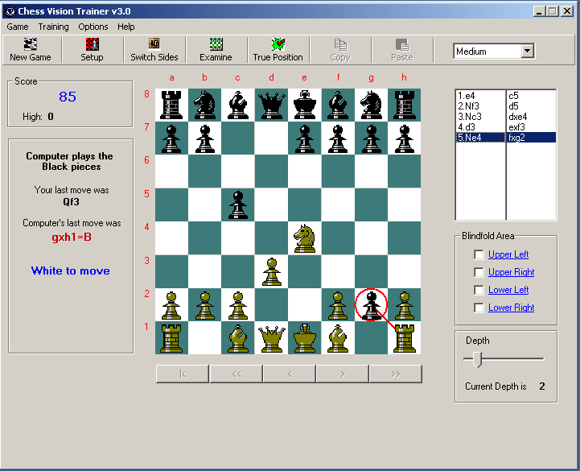Select move 3.Nc3 in move list
The height and width of the screenshot is (471, 580).
(480, 117)
